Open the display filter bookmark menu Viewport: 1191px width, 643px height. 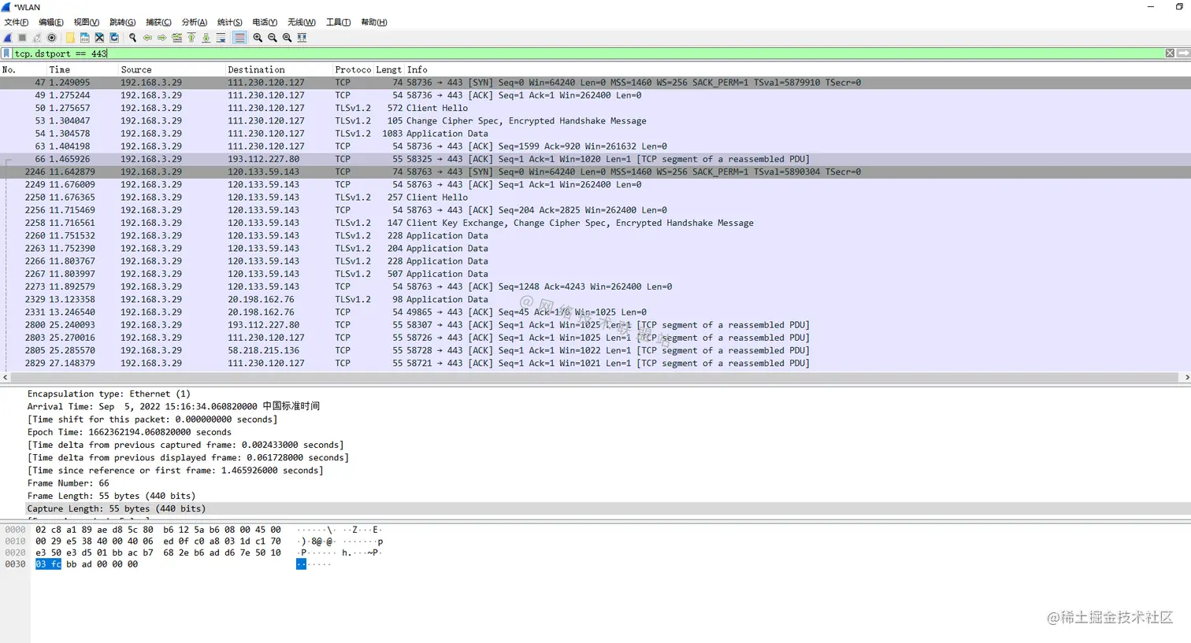(6, 54)
